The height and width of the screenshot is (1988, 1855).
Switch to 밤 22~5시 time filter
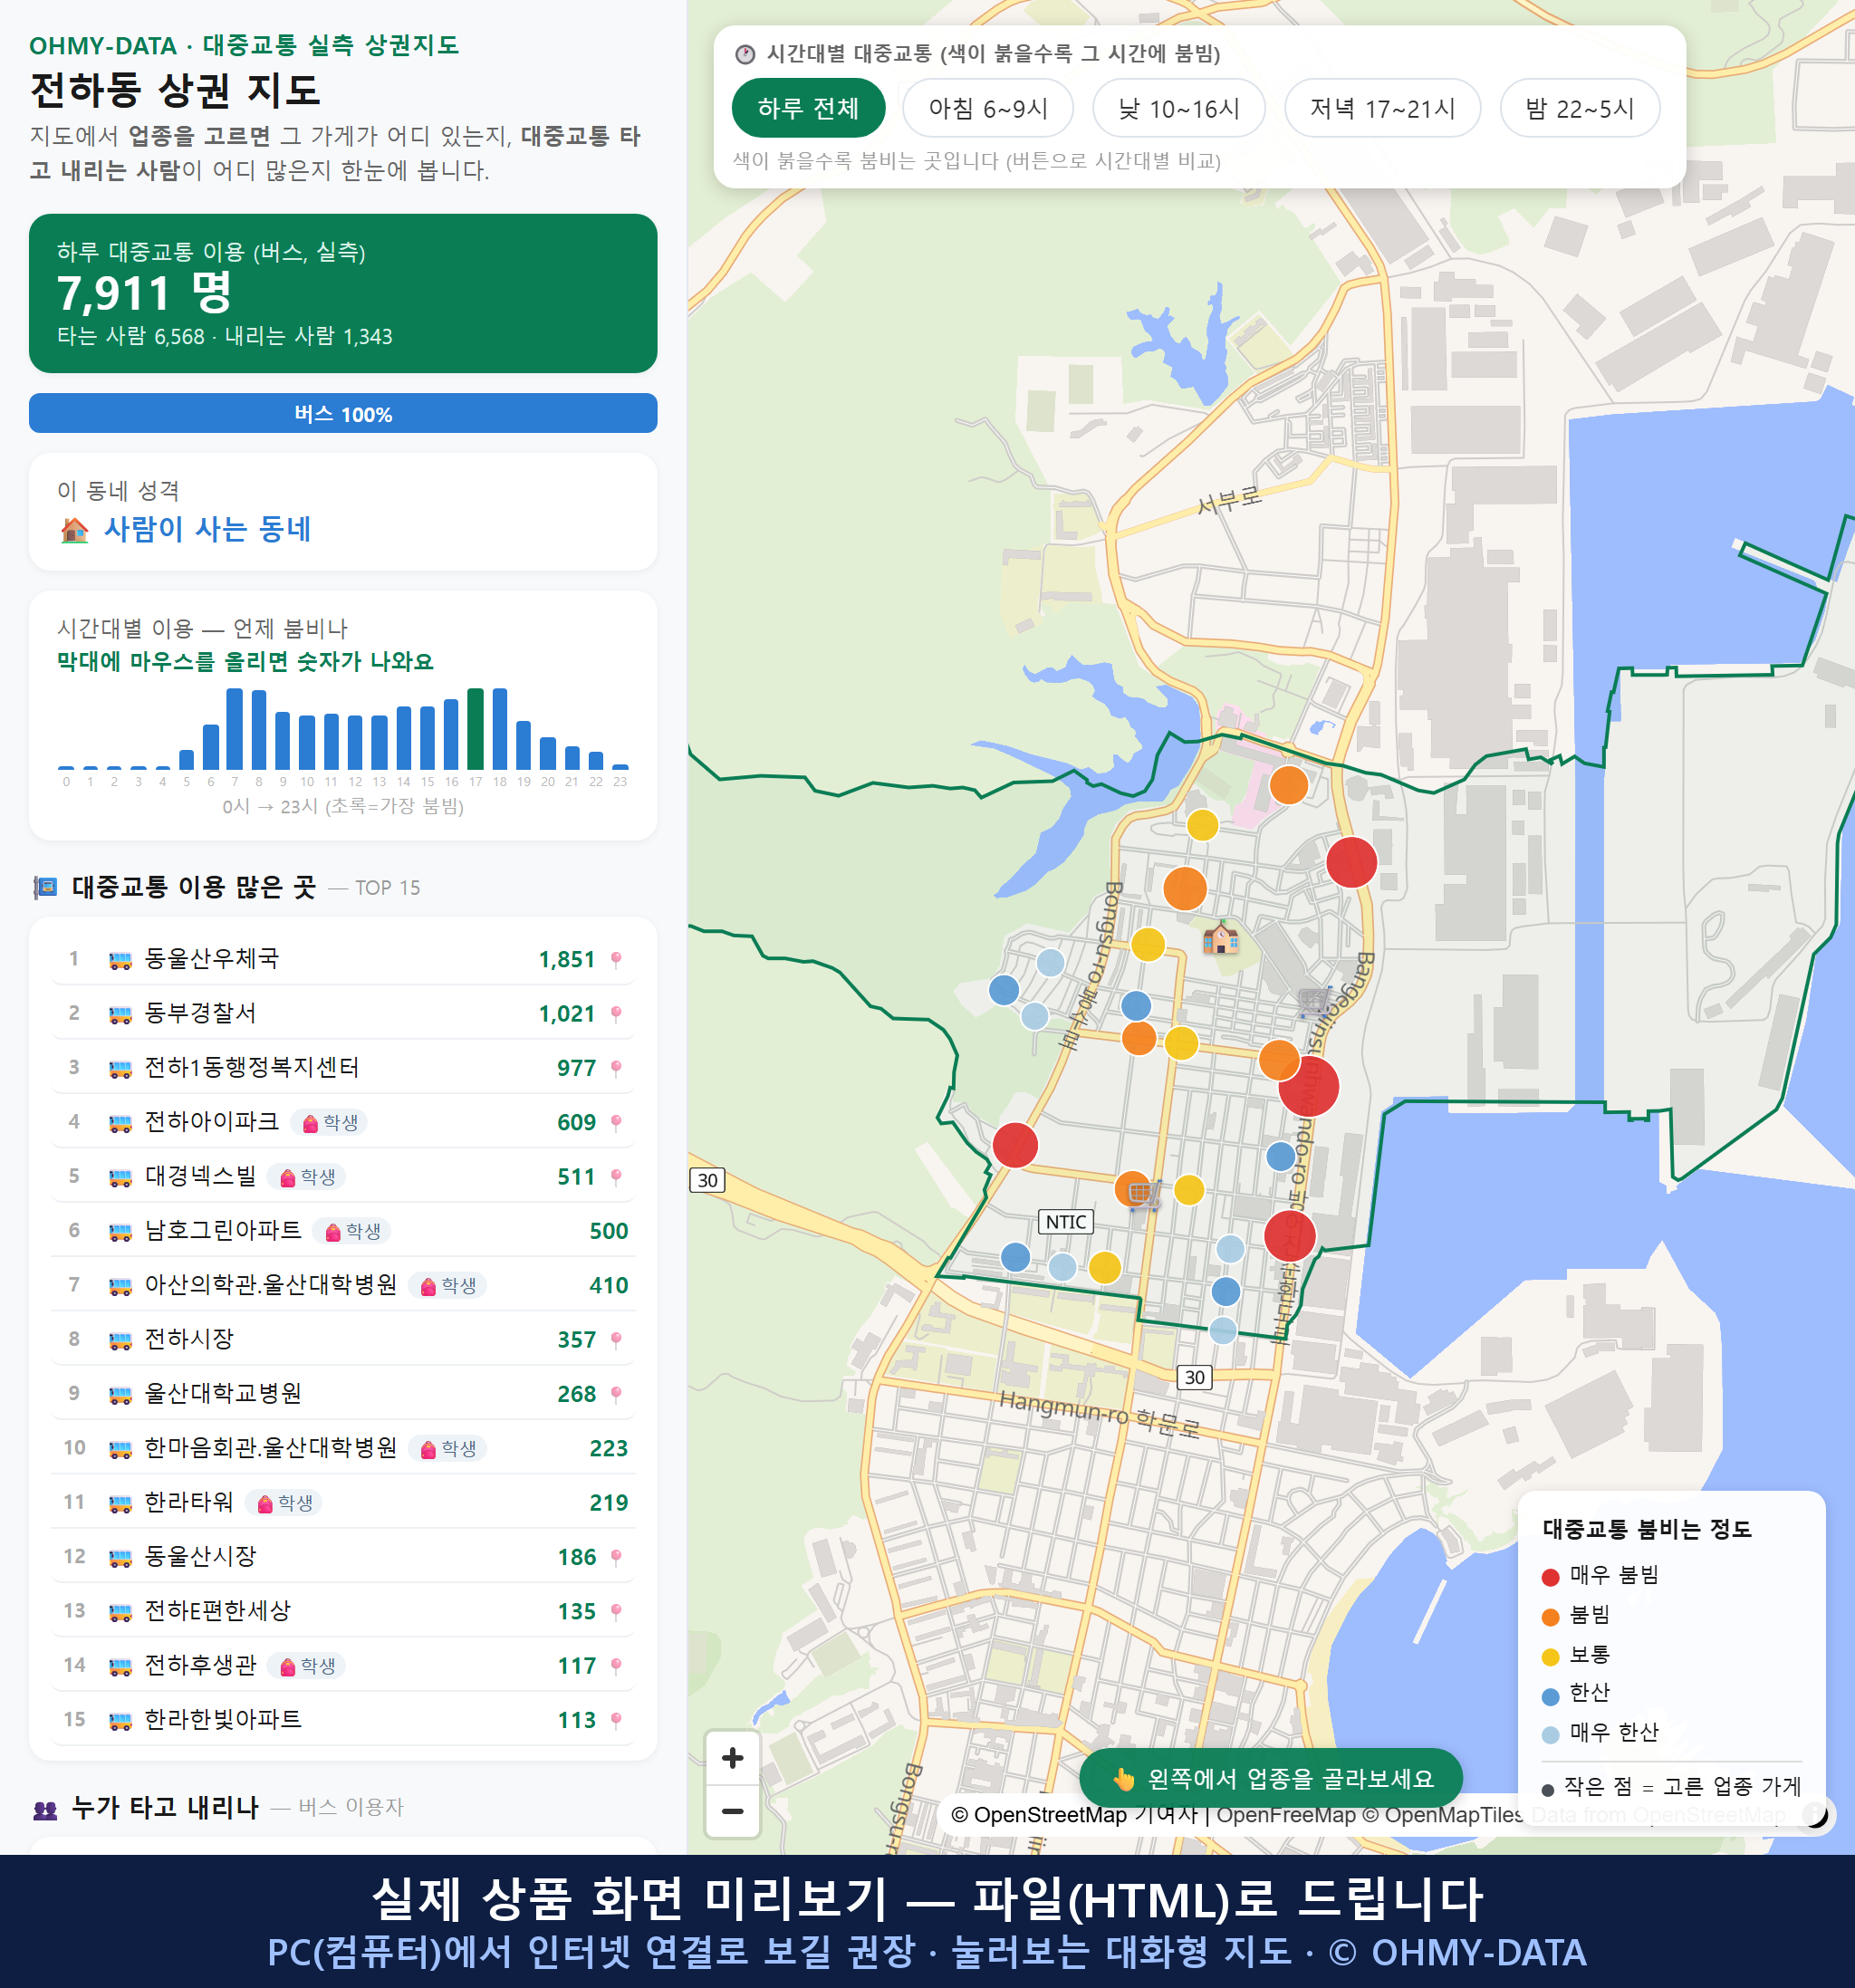pyautogui.click(x=1579, y=108)
